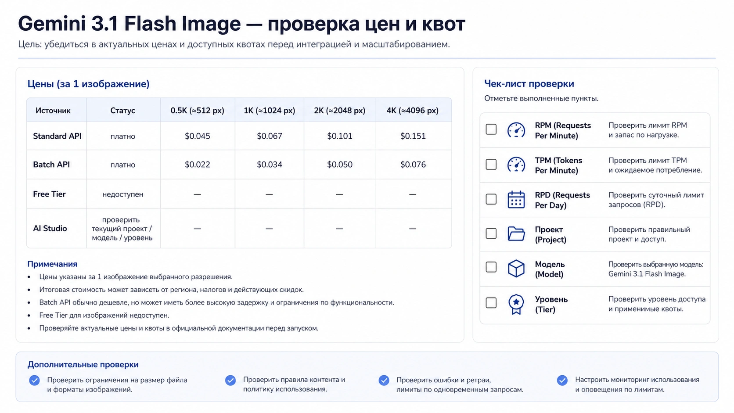The width and height of the screenshot is (734, 413).
Task: Click the Model cube icon
Action: (x=516, y=268)
